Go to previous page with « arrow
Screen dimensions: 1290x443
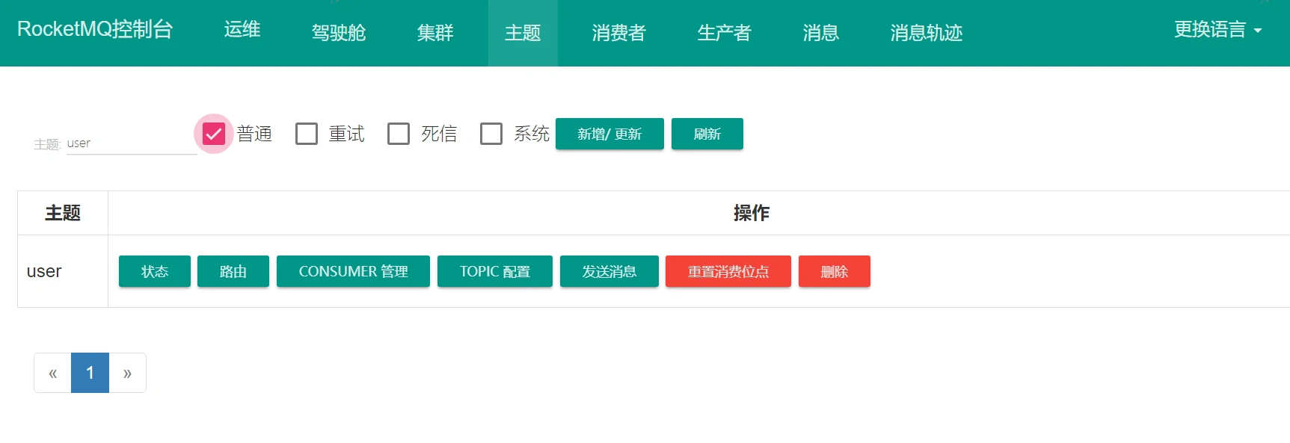52,373
